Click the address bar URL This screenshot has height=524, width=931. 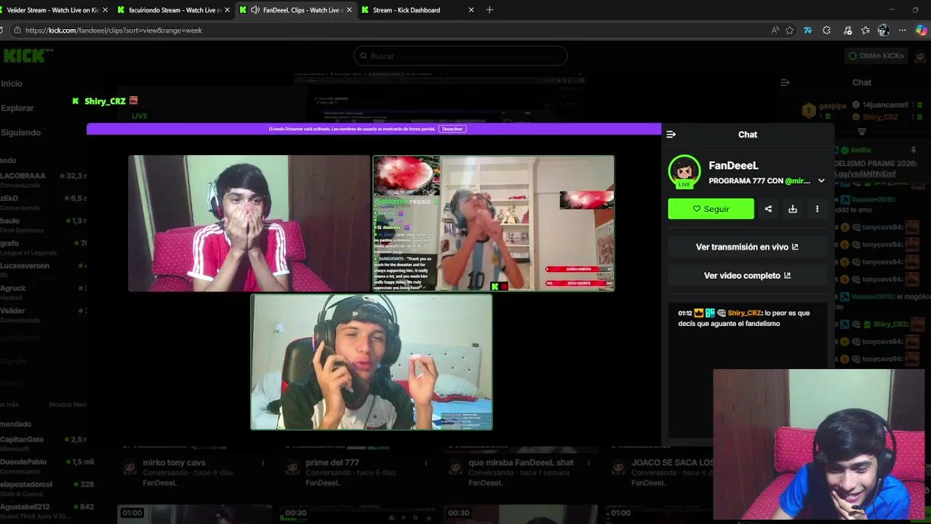(x=113, y=31)
